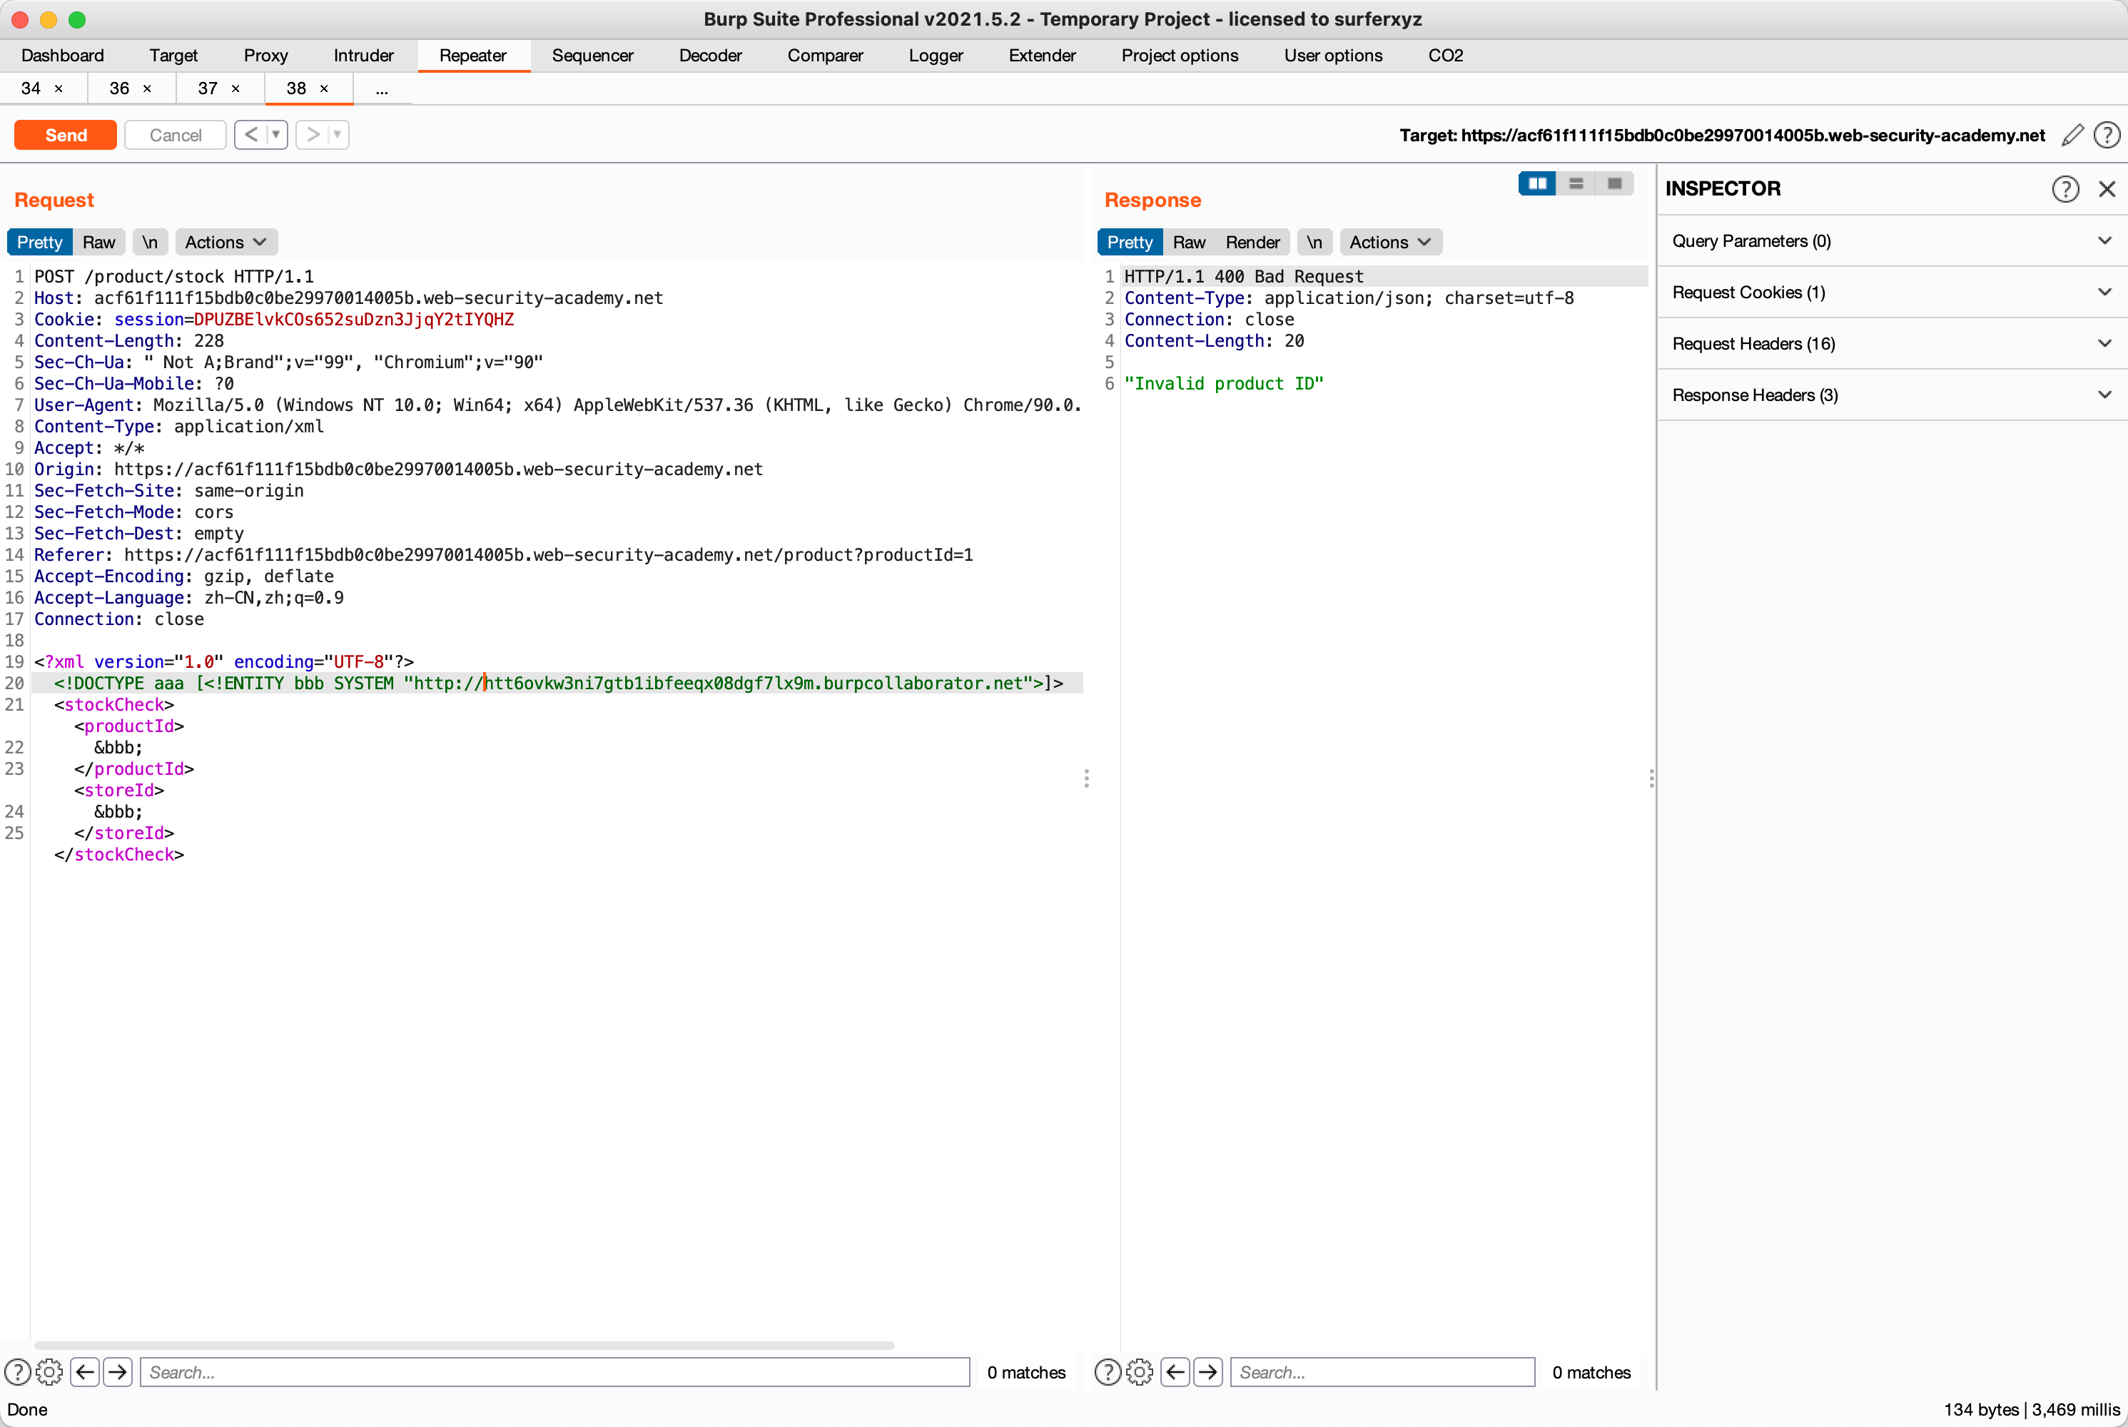Switch request view to Pretty
The image size is (2128, 1427).
(39, 242)
